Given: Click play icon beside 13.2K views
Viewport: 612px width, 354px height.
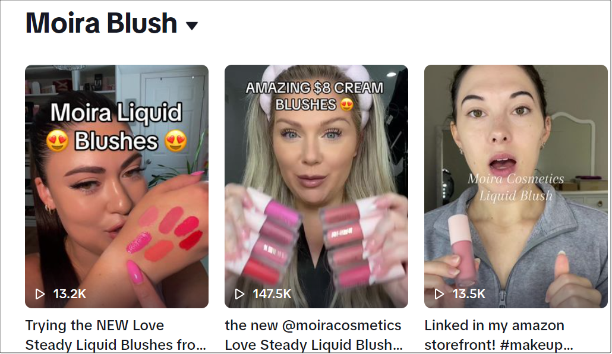Looking at the screenshot, I should (x=40, y=294).
